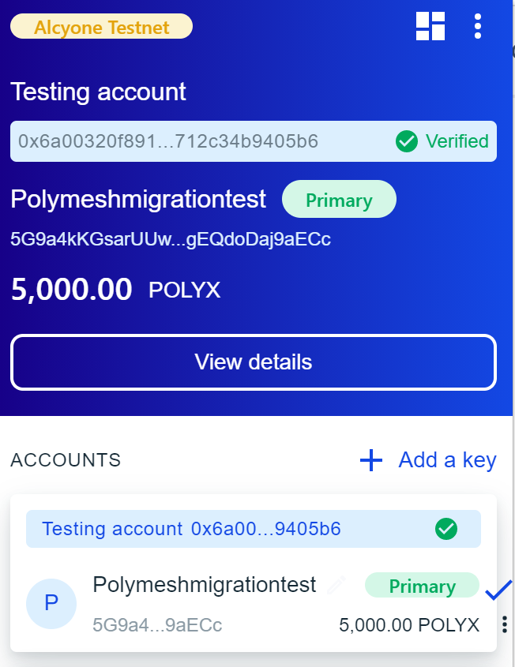Click the DID field 0x6a00320f891...712c34b9405b6

(168, 141)
